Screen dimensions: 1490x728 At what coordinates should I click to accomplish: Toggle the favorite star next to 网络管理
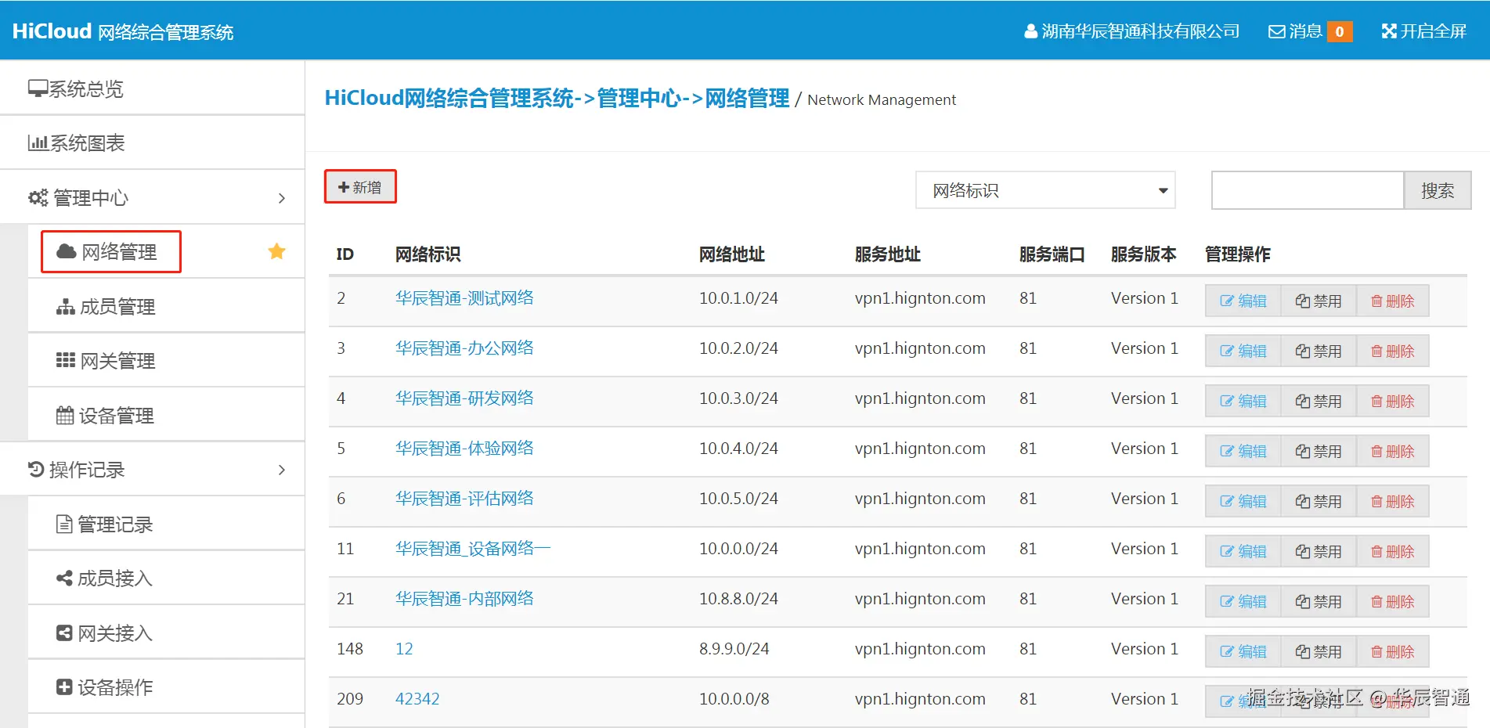coord(276,251)
